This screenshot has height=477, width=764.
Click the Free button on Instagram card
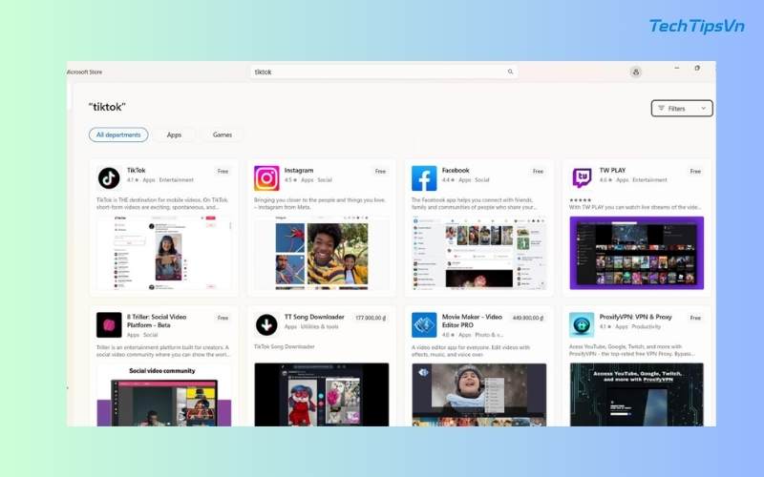point(380,172)
